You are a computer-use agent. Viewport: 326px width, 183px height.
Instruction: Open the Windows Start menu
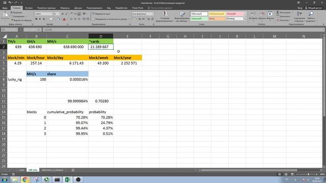pos(5,179)
